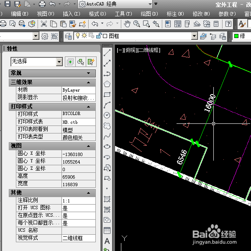Viewport: 251px width, 251px height.
Task: Select the Polyline tool
Action: coord(107,74)
